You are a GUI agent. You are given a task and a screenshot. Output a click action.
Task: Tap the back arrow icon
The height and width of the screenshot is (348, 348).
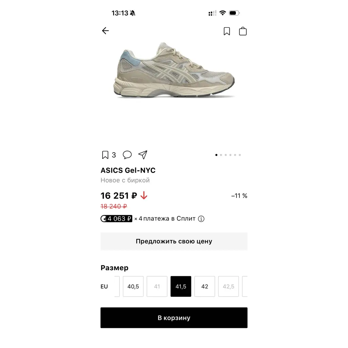pyautogui.click(x=105, y=31)
